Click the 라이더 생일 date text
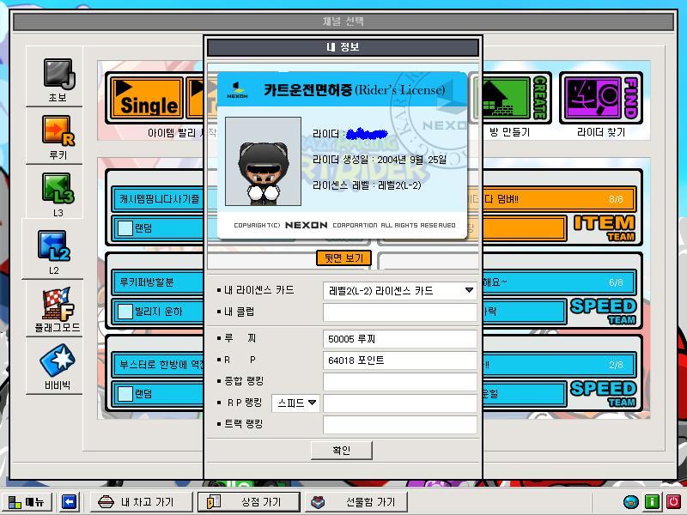Image resolution: width=687 pixels, height=515 pixels. (x=380, y=160)
